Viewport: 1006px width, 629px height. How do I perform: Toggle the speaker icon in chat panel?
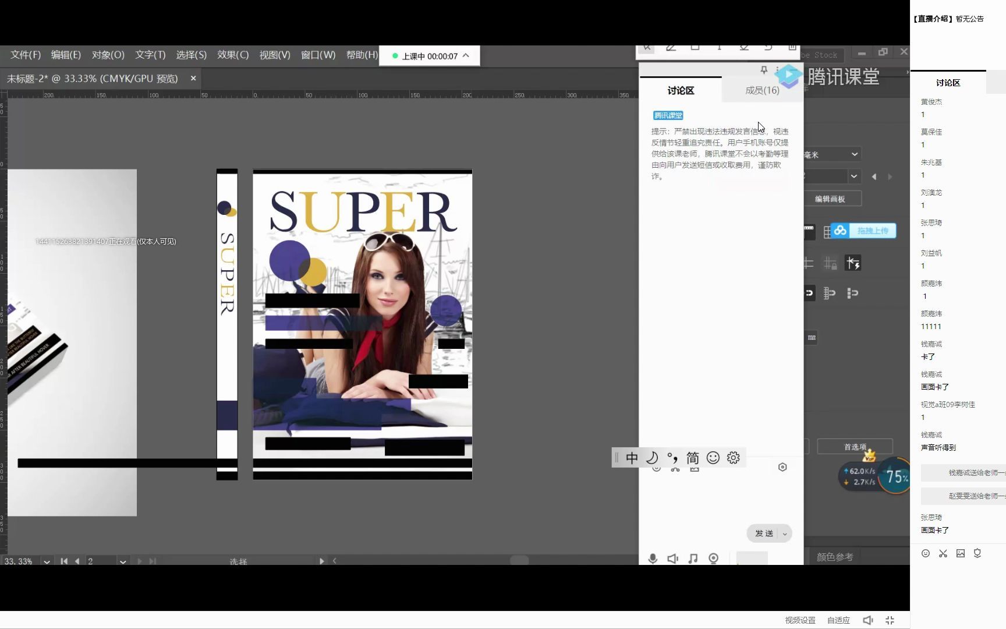tap(673, 559)
